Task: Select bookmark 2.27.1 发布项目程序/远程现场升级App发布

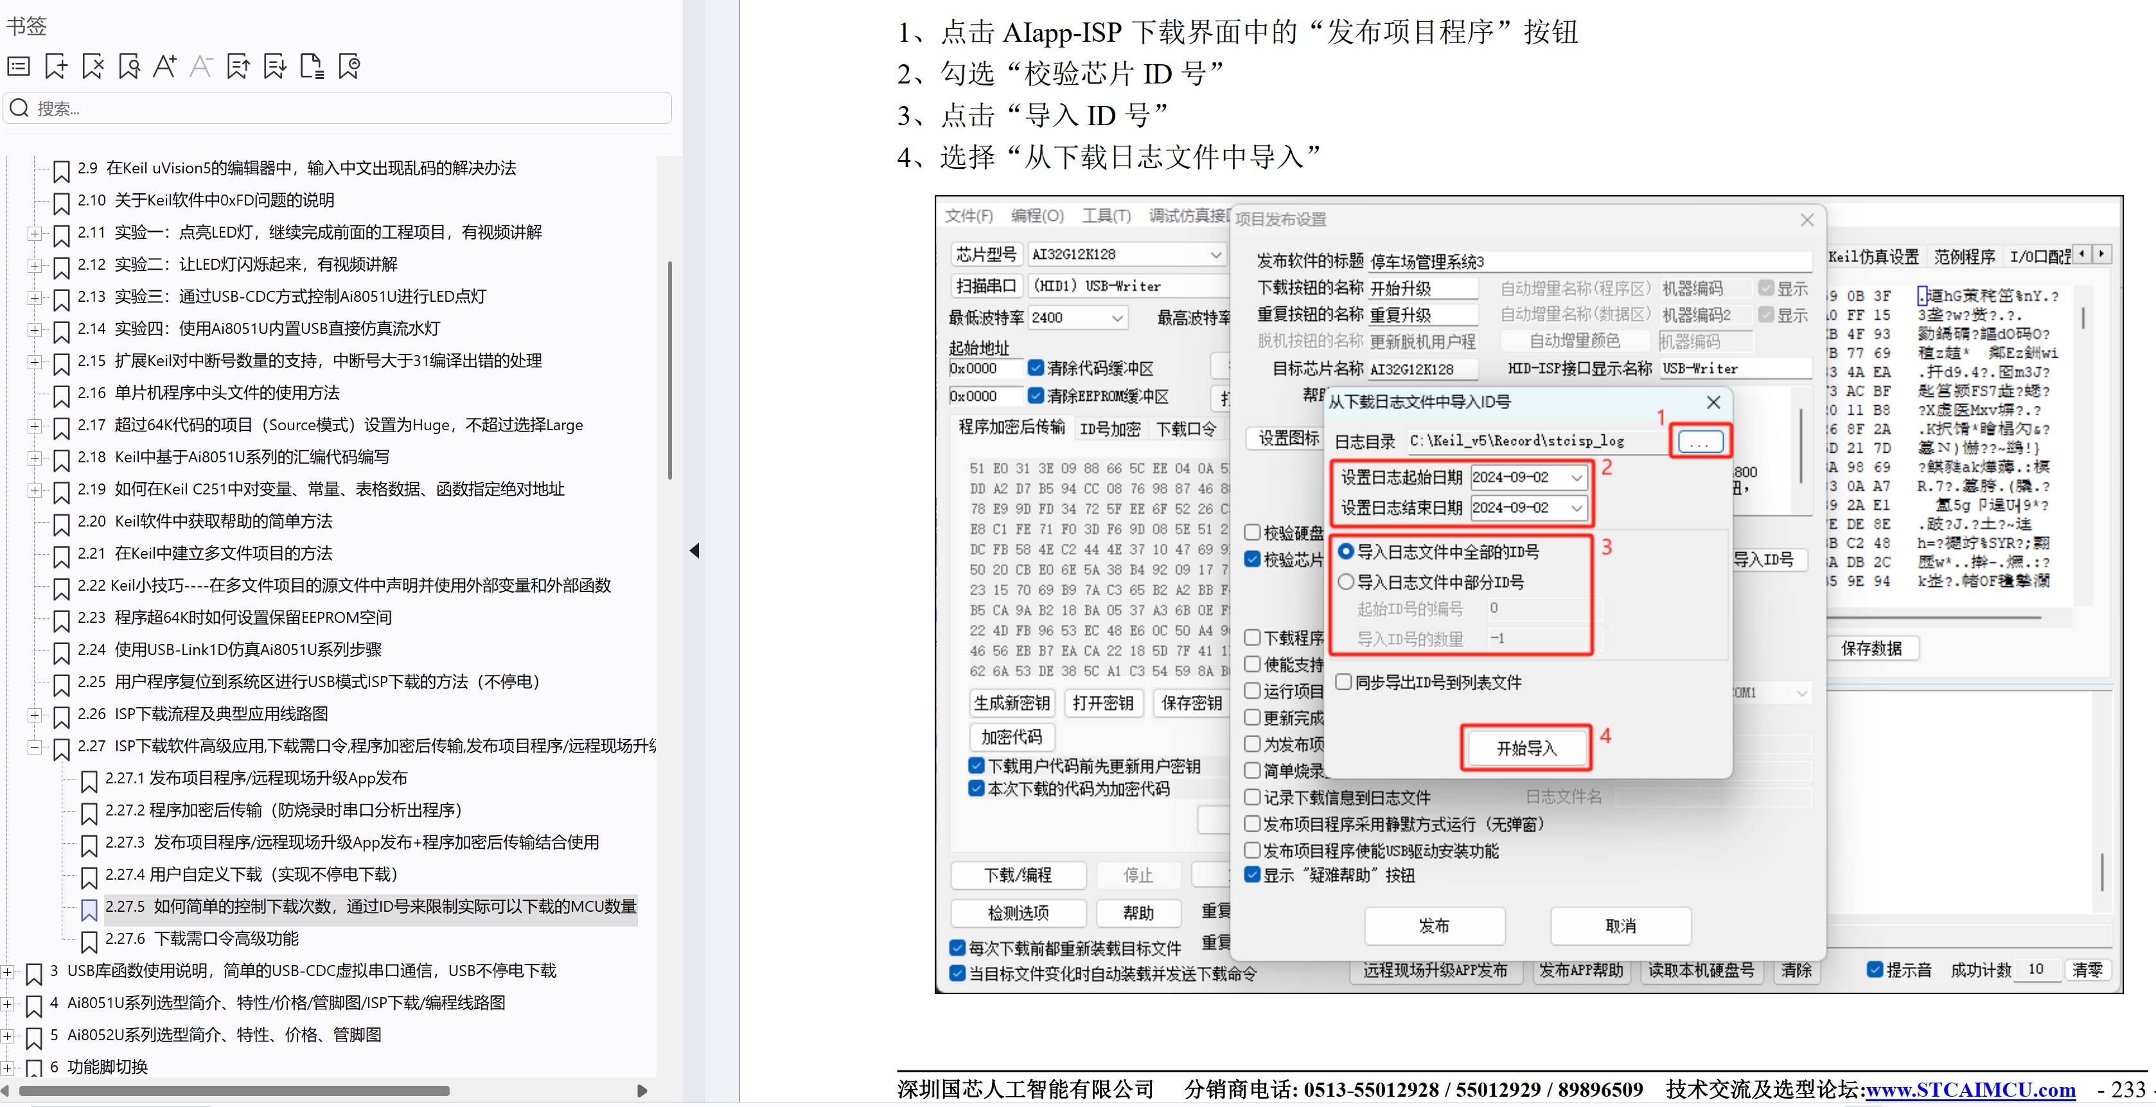Action: 255,778
